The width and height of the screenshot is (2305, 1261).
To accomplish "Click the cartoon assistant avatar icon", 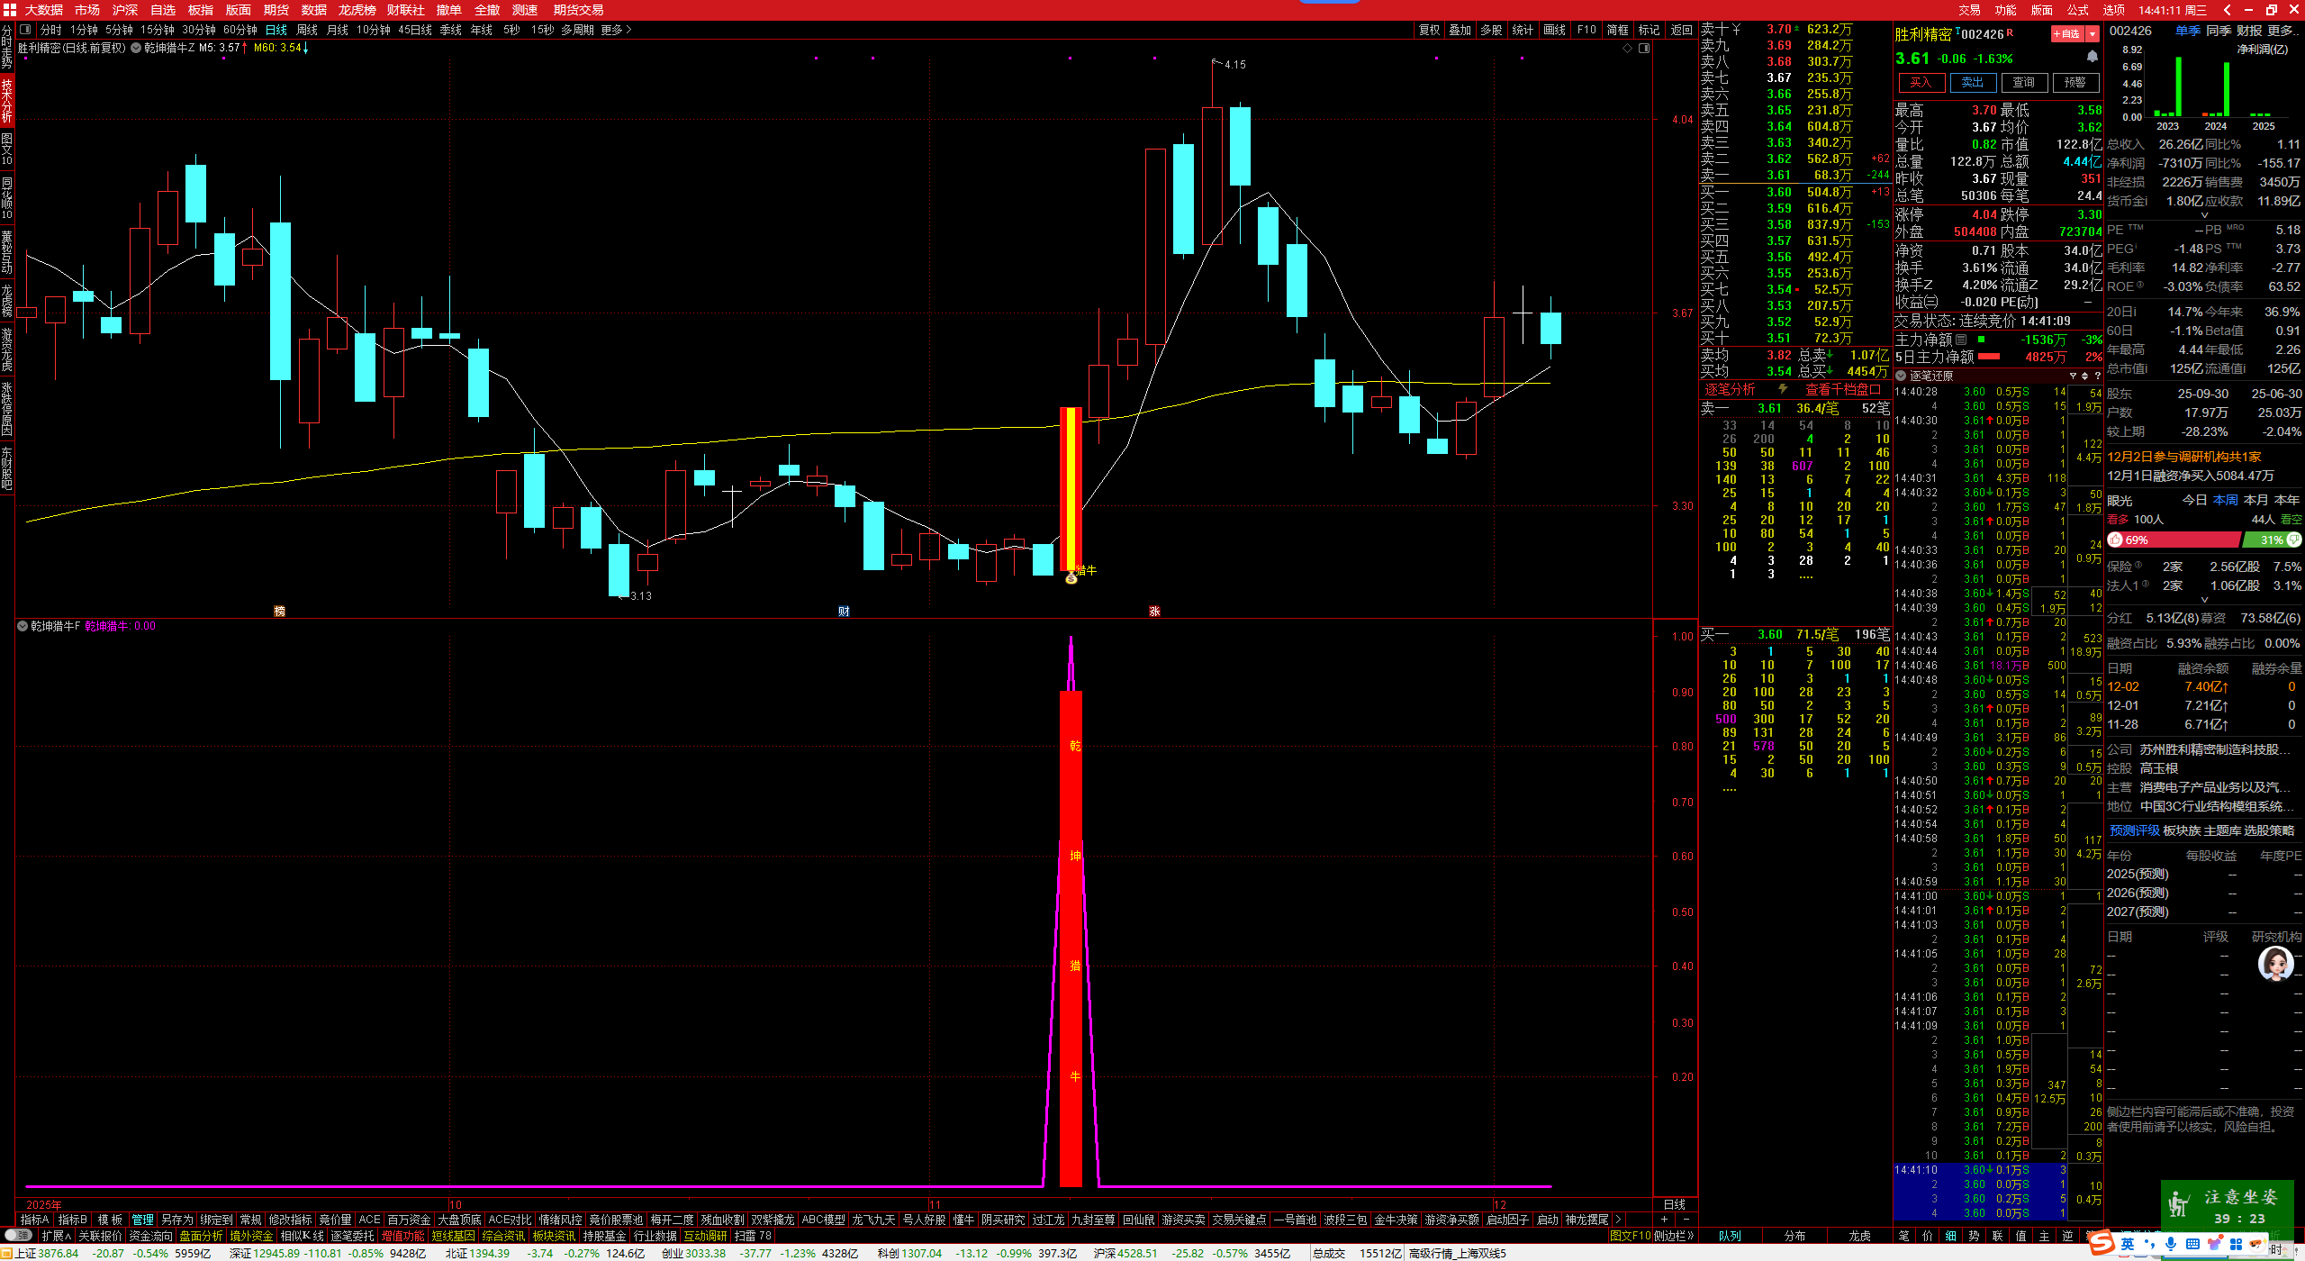I will point(2274,964).
